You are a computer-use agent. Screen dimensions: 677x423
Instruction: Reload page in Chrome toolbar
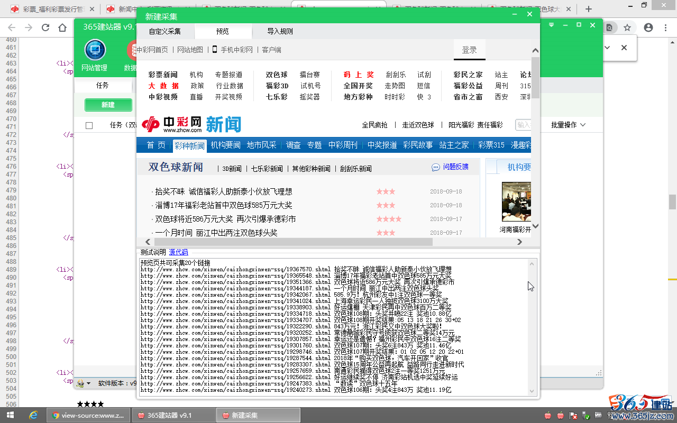(45, 27)
